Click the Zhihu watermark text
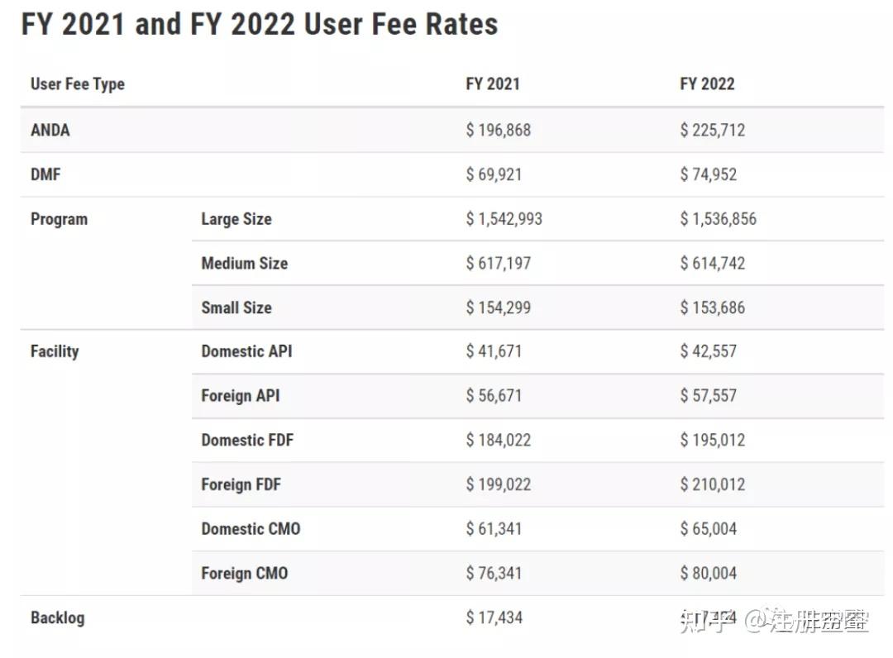 773,620
